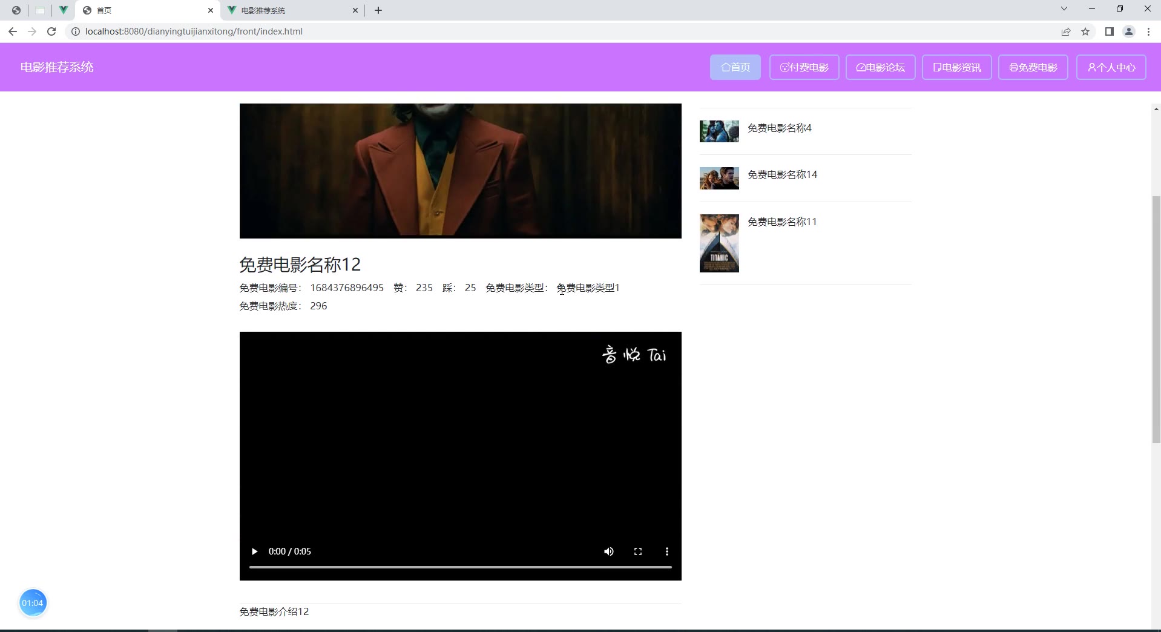Click the browser address bar URL
This screenshot has width=1161, height=632.
coord(194,31)
